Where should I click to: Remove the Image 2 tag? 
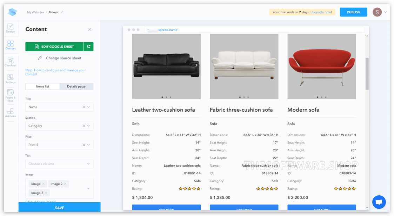65,184
